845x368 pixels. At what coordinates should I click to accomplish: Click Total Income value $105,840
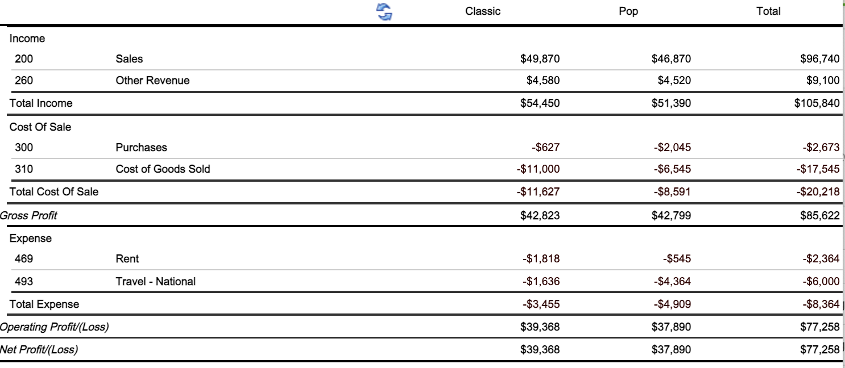817,103
